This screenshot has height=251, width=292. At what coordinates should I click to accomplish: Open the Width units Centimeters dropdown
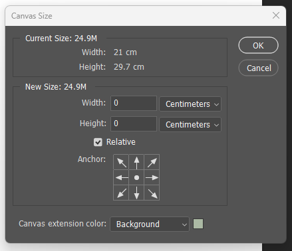(190, 104)
